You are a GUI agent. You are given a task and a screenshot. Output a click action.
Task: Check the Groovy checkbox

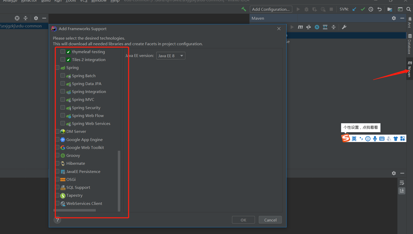57,155
